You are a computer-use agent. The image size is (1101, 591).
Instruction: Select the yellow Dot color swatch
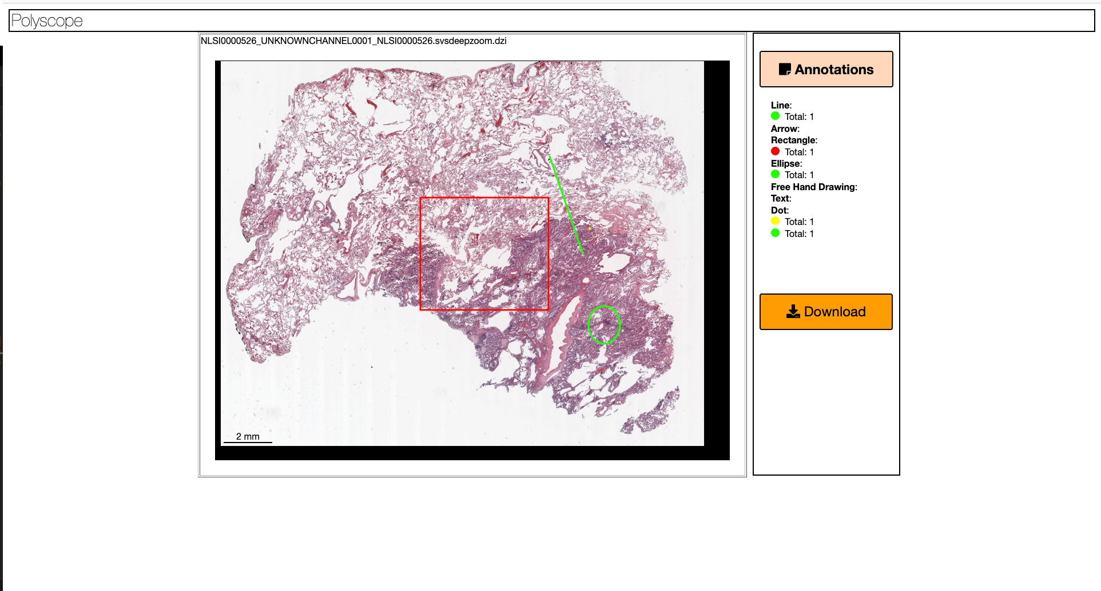click(x=776, y=221)
